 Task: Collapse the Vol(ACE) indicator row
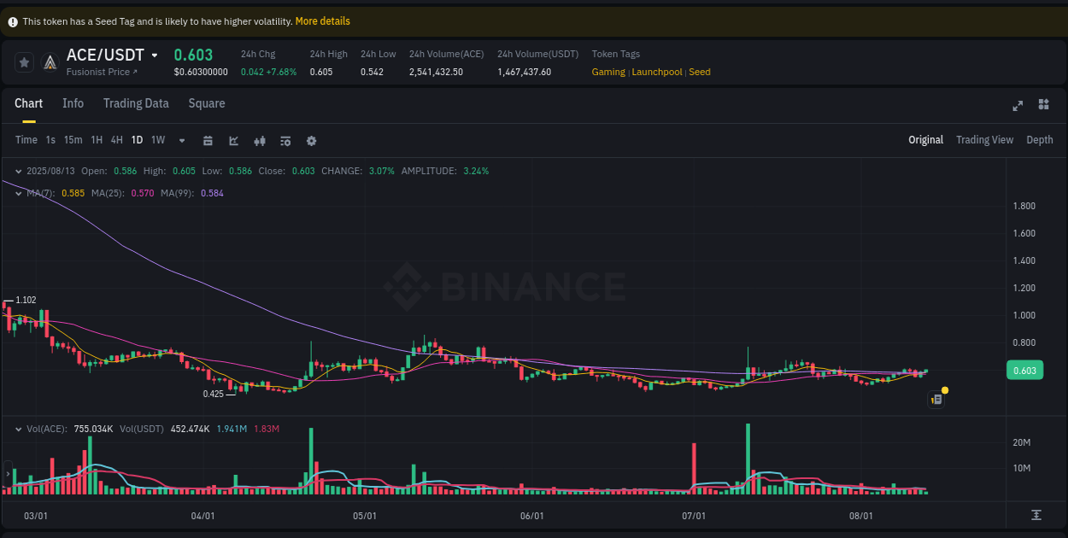[x=17, y=429]
